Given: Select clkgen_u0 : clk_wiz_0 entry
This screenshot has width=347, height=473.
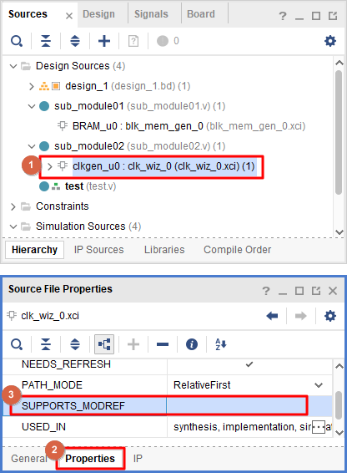Looking at the screenshot, I should 163,166.
